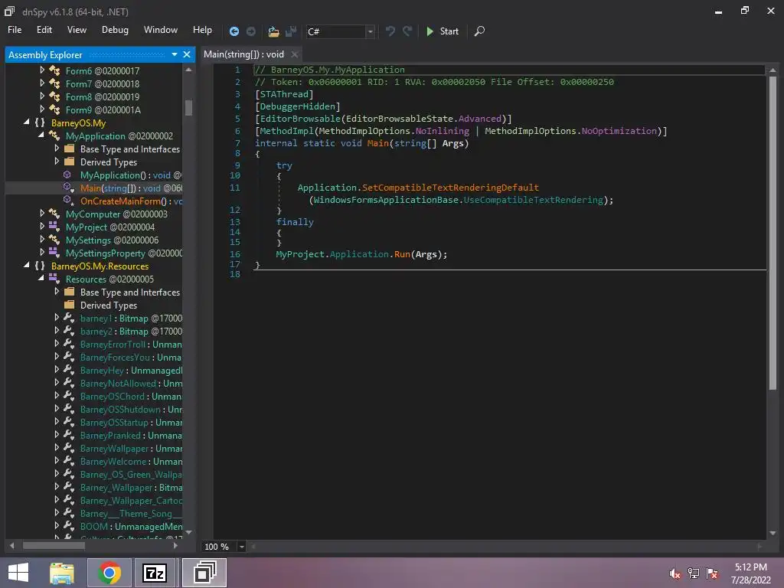Click the SetCompatibleTextRenderingDefault method link

[450, 188]
